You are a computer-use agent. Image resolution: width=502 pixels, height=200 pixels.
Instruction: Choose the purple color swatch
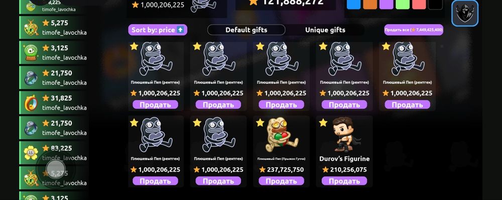click(386, 4)
